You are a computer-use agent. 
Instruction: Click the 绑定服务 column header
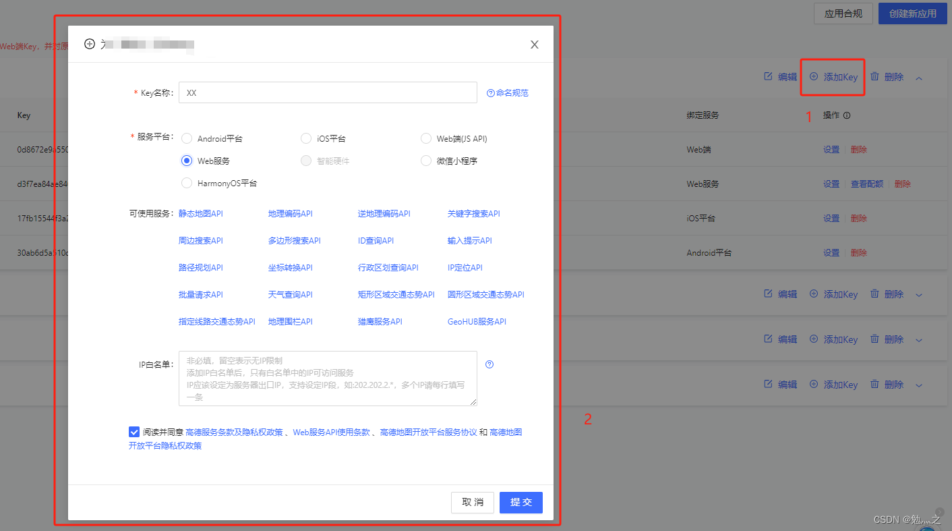click(703, 115)
